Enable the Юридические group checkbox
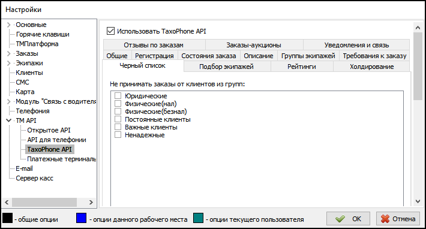This screenshot has height=229, width=426. point(118,96)
